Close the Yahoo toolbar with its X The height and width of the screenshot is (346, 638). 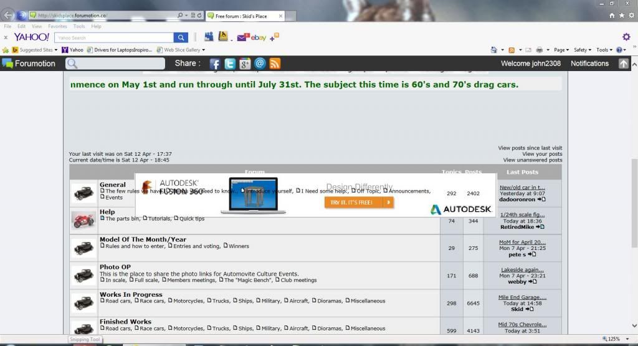pos(6,37)
